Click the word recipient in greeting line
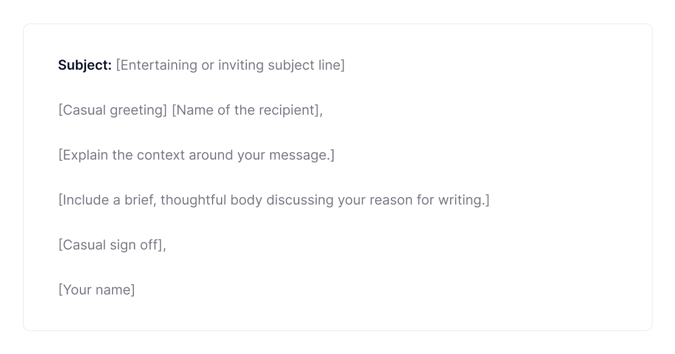 coord(289,110)
